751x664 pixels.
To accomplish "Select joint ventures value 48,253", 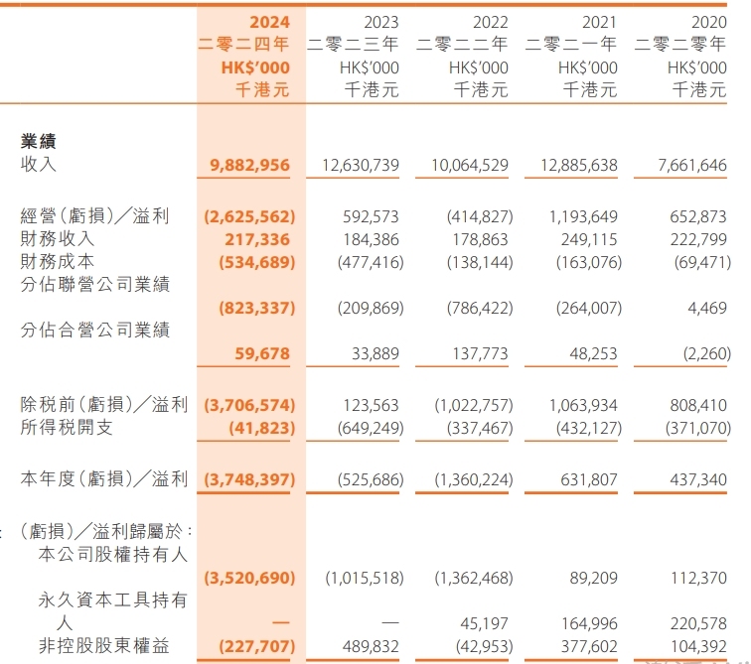I will [x=593, y=353].
